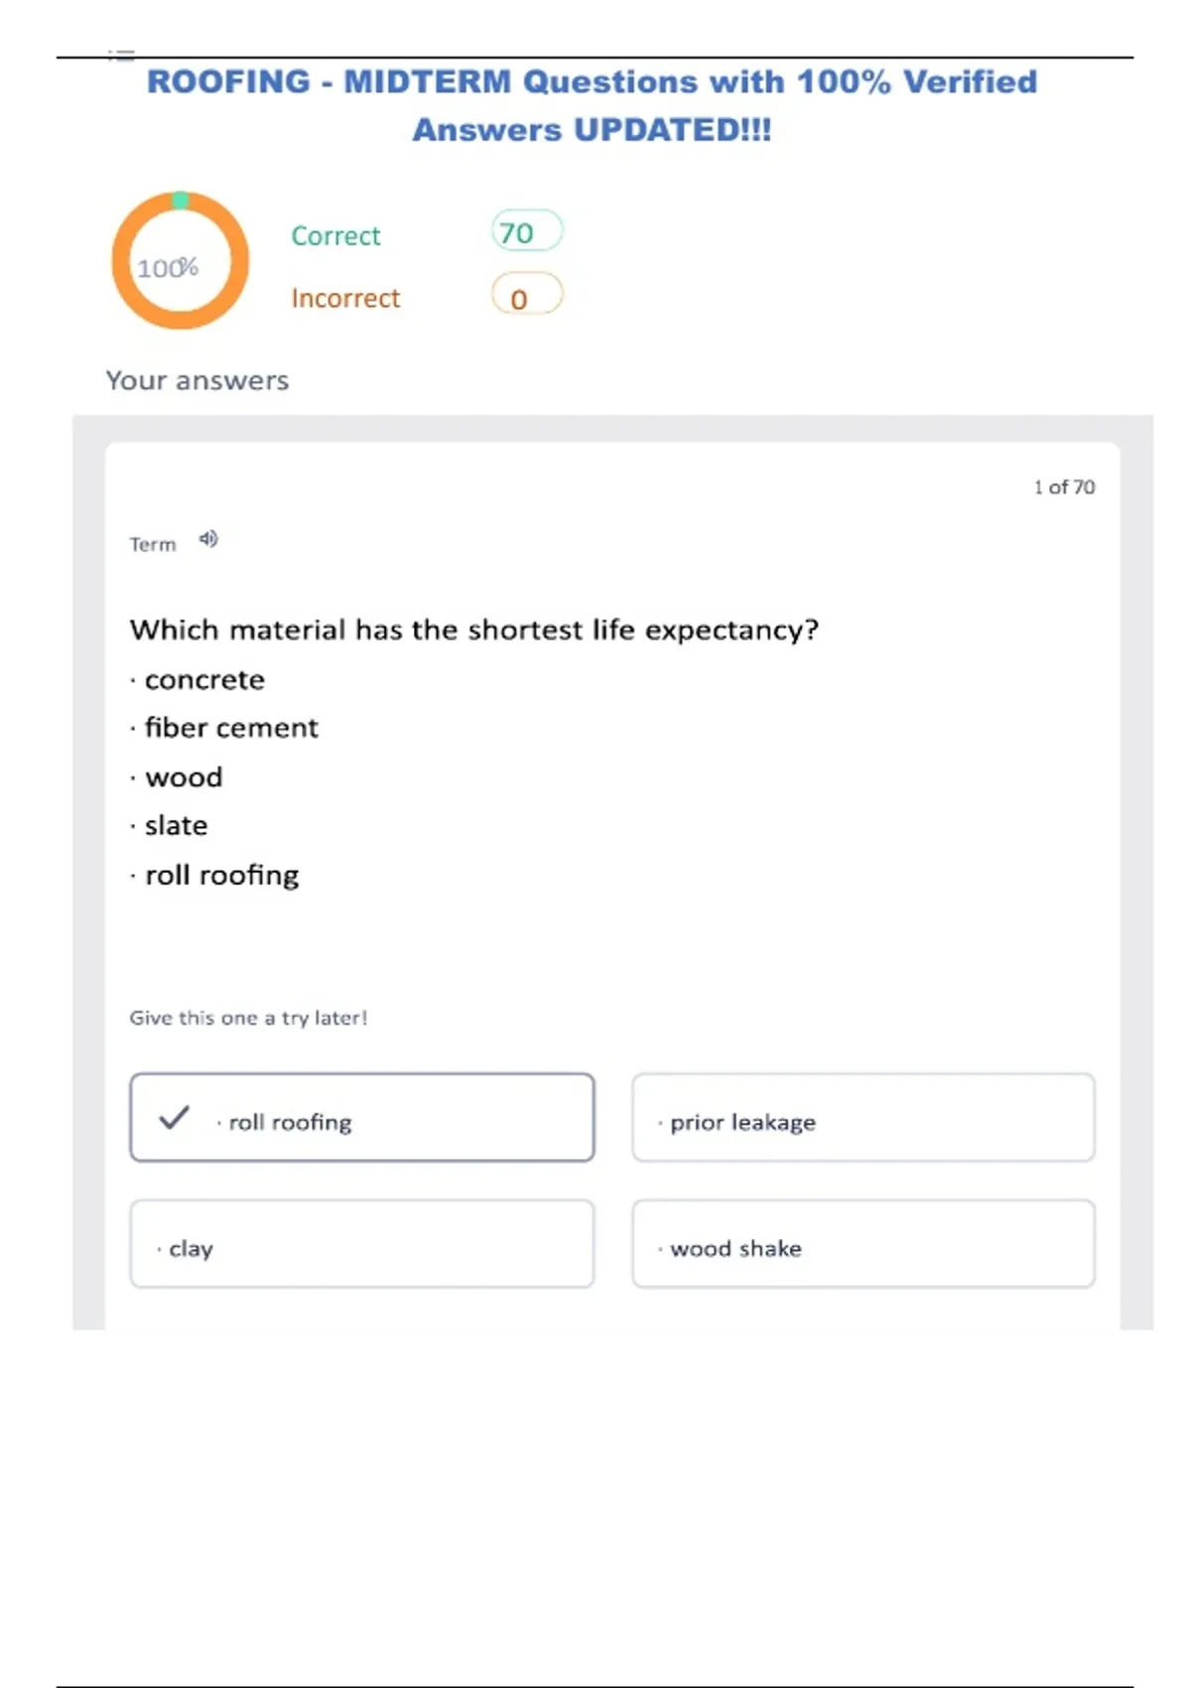The image size is (1191, 1688).
Task: Click the Your answers heading
Action: point(198,380)
